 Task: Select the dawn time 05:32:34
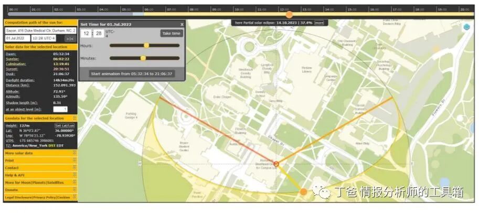[x=61, y=54]
